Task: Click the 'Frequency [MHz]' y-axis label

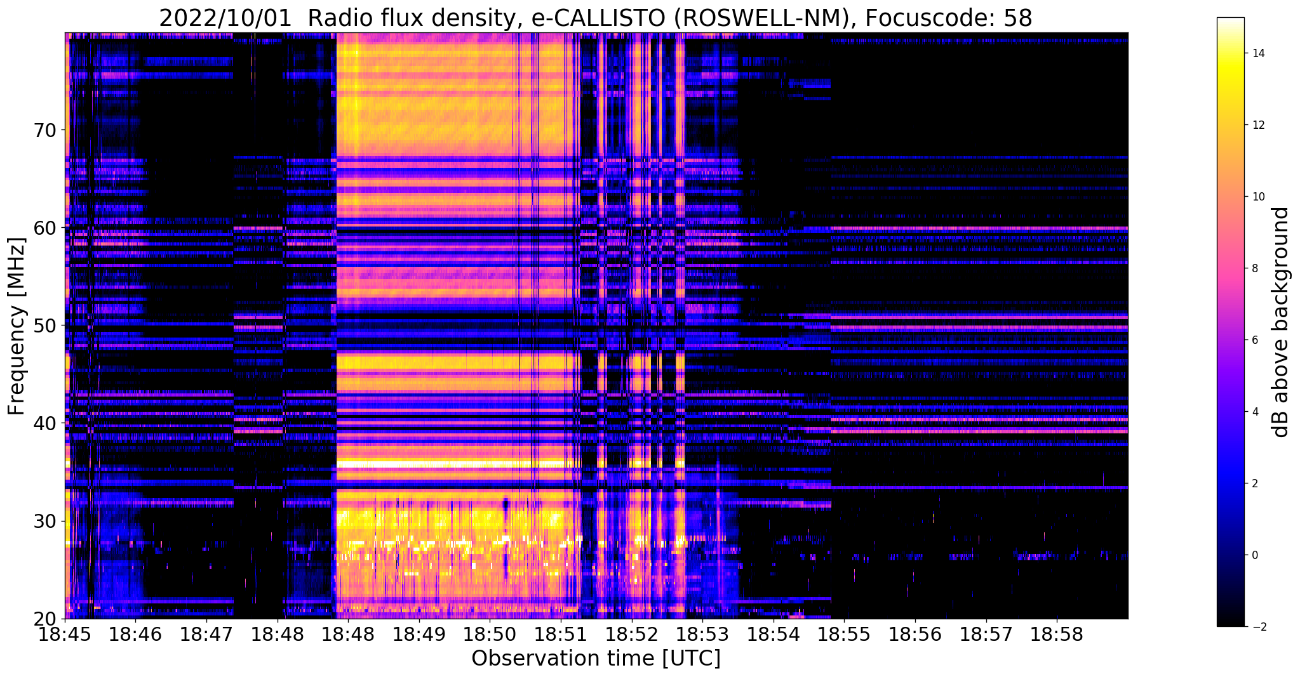Action: click(17, 326)
